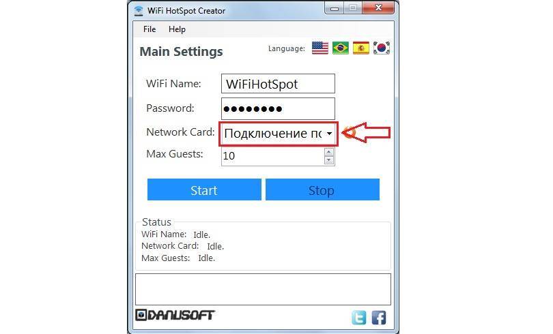Select the US flag English language

click(x=320, y=48)
